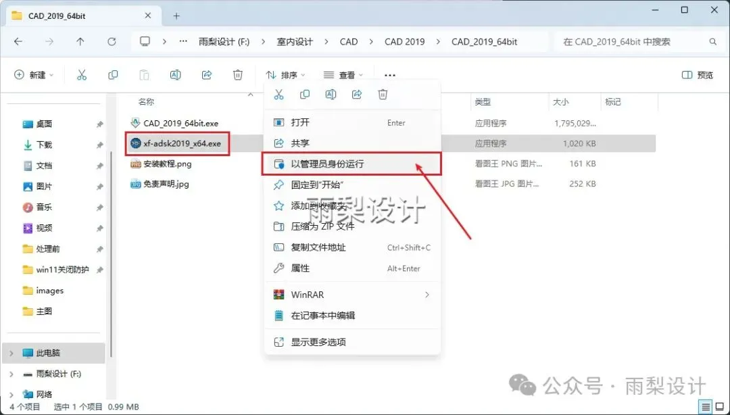Choose 以管理员身份运行 in the context menu
This screenshot has height=415, width=730.
[x=352, y=164]
